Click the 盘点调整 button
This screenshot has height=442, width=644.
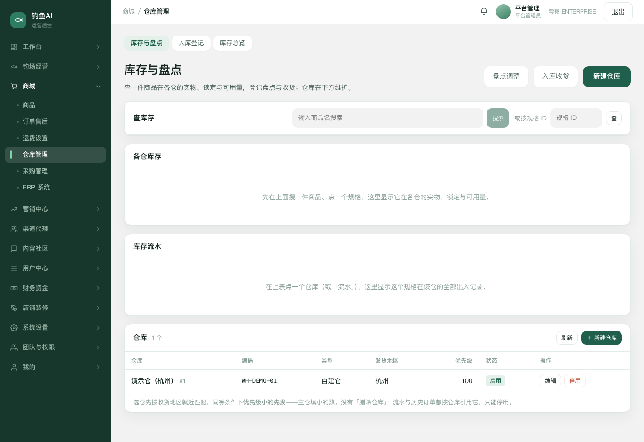(x=506, y=77)
